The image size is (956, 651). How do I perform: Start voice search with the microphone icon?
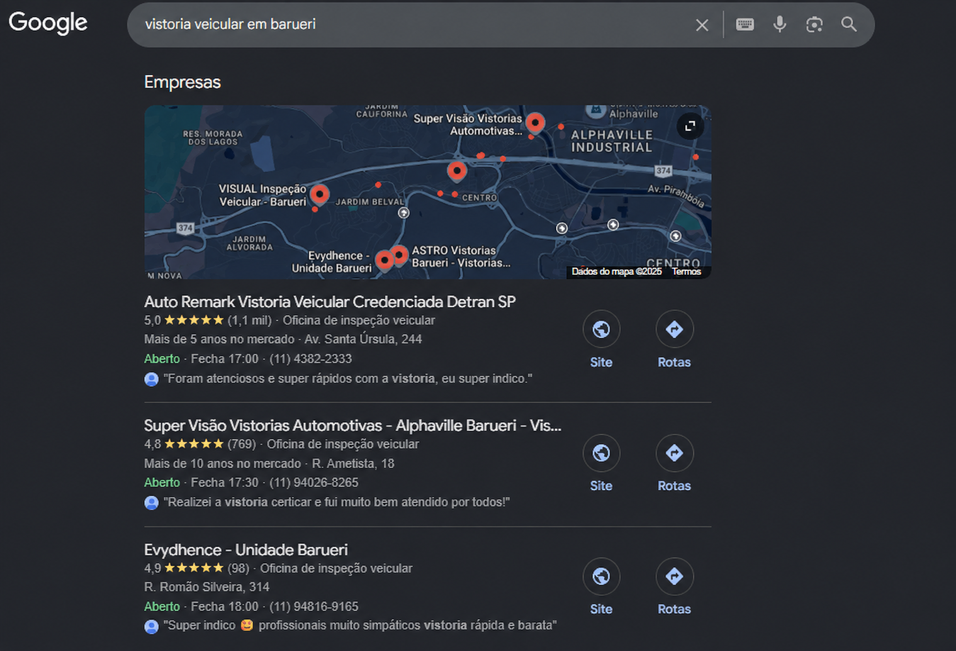[779, 25]
